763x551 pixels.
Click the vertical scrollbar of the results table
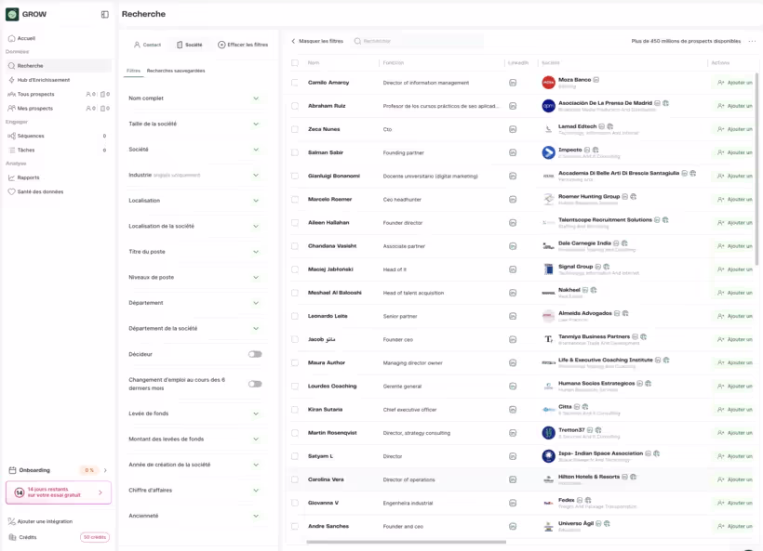point(756,169)
